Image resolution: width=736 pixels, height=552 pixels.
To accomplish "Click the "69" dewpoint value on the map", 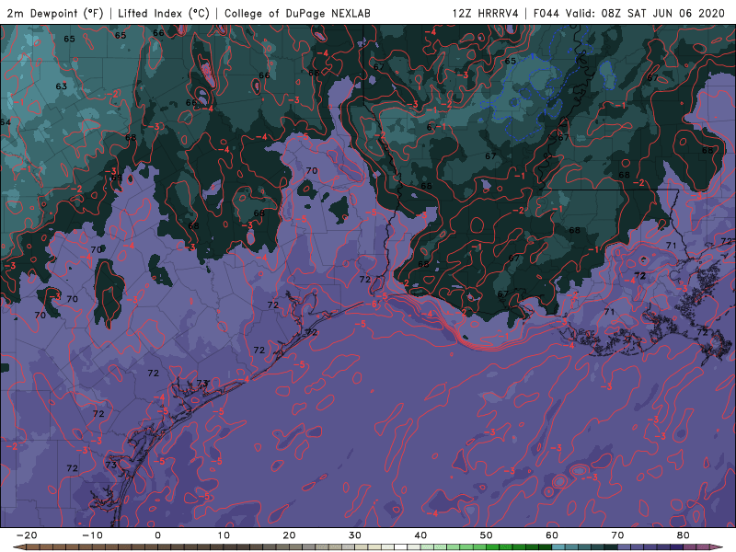I will coord(117,178).
